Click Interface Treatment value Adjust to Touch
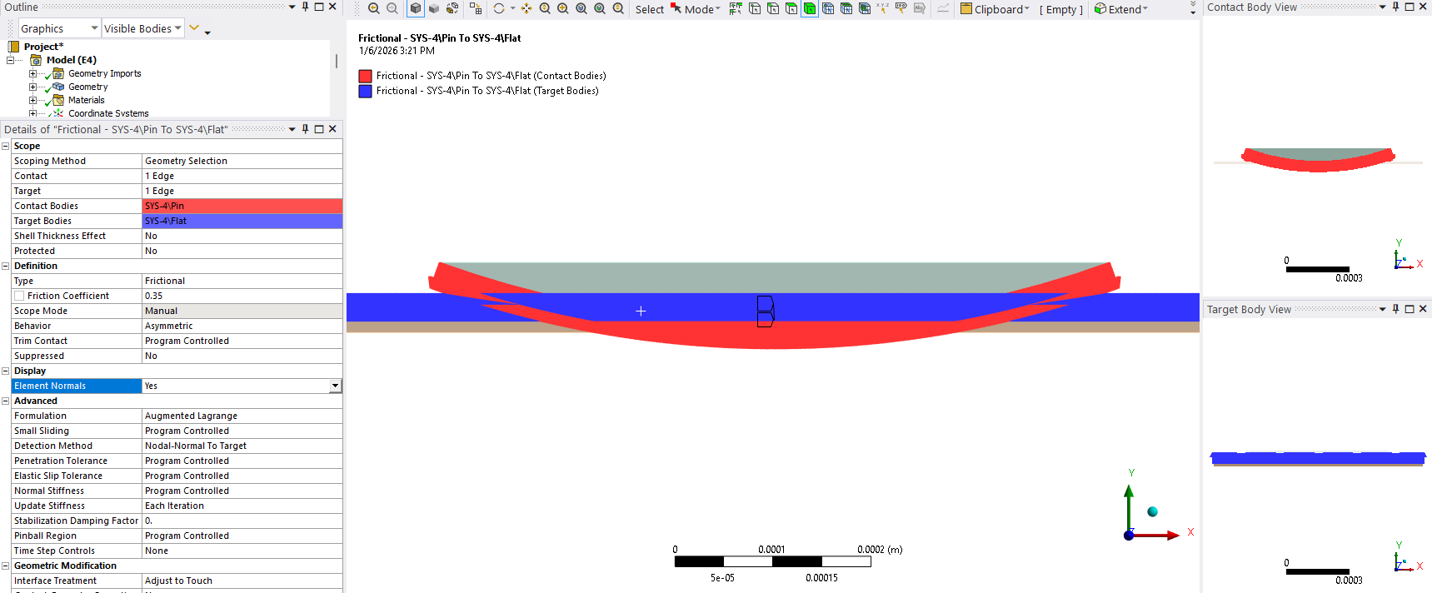The width and height of the screenshot is (1432, 593). coord(242,581)
